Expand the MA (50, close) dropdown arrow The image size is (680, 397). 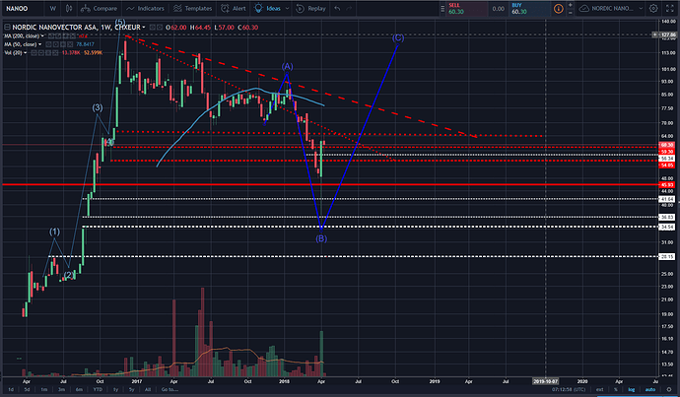(39, 44)
